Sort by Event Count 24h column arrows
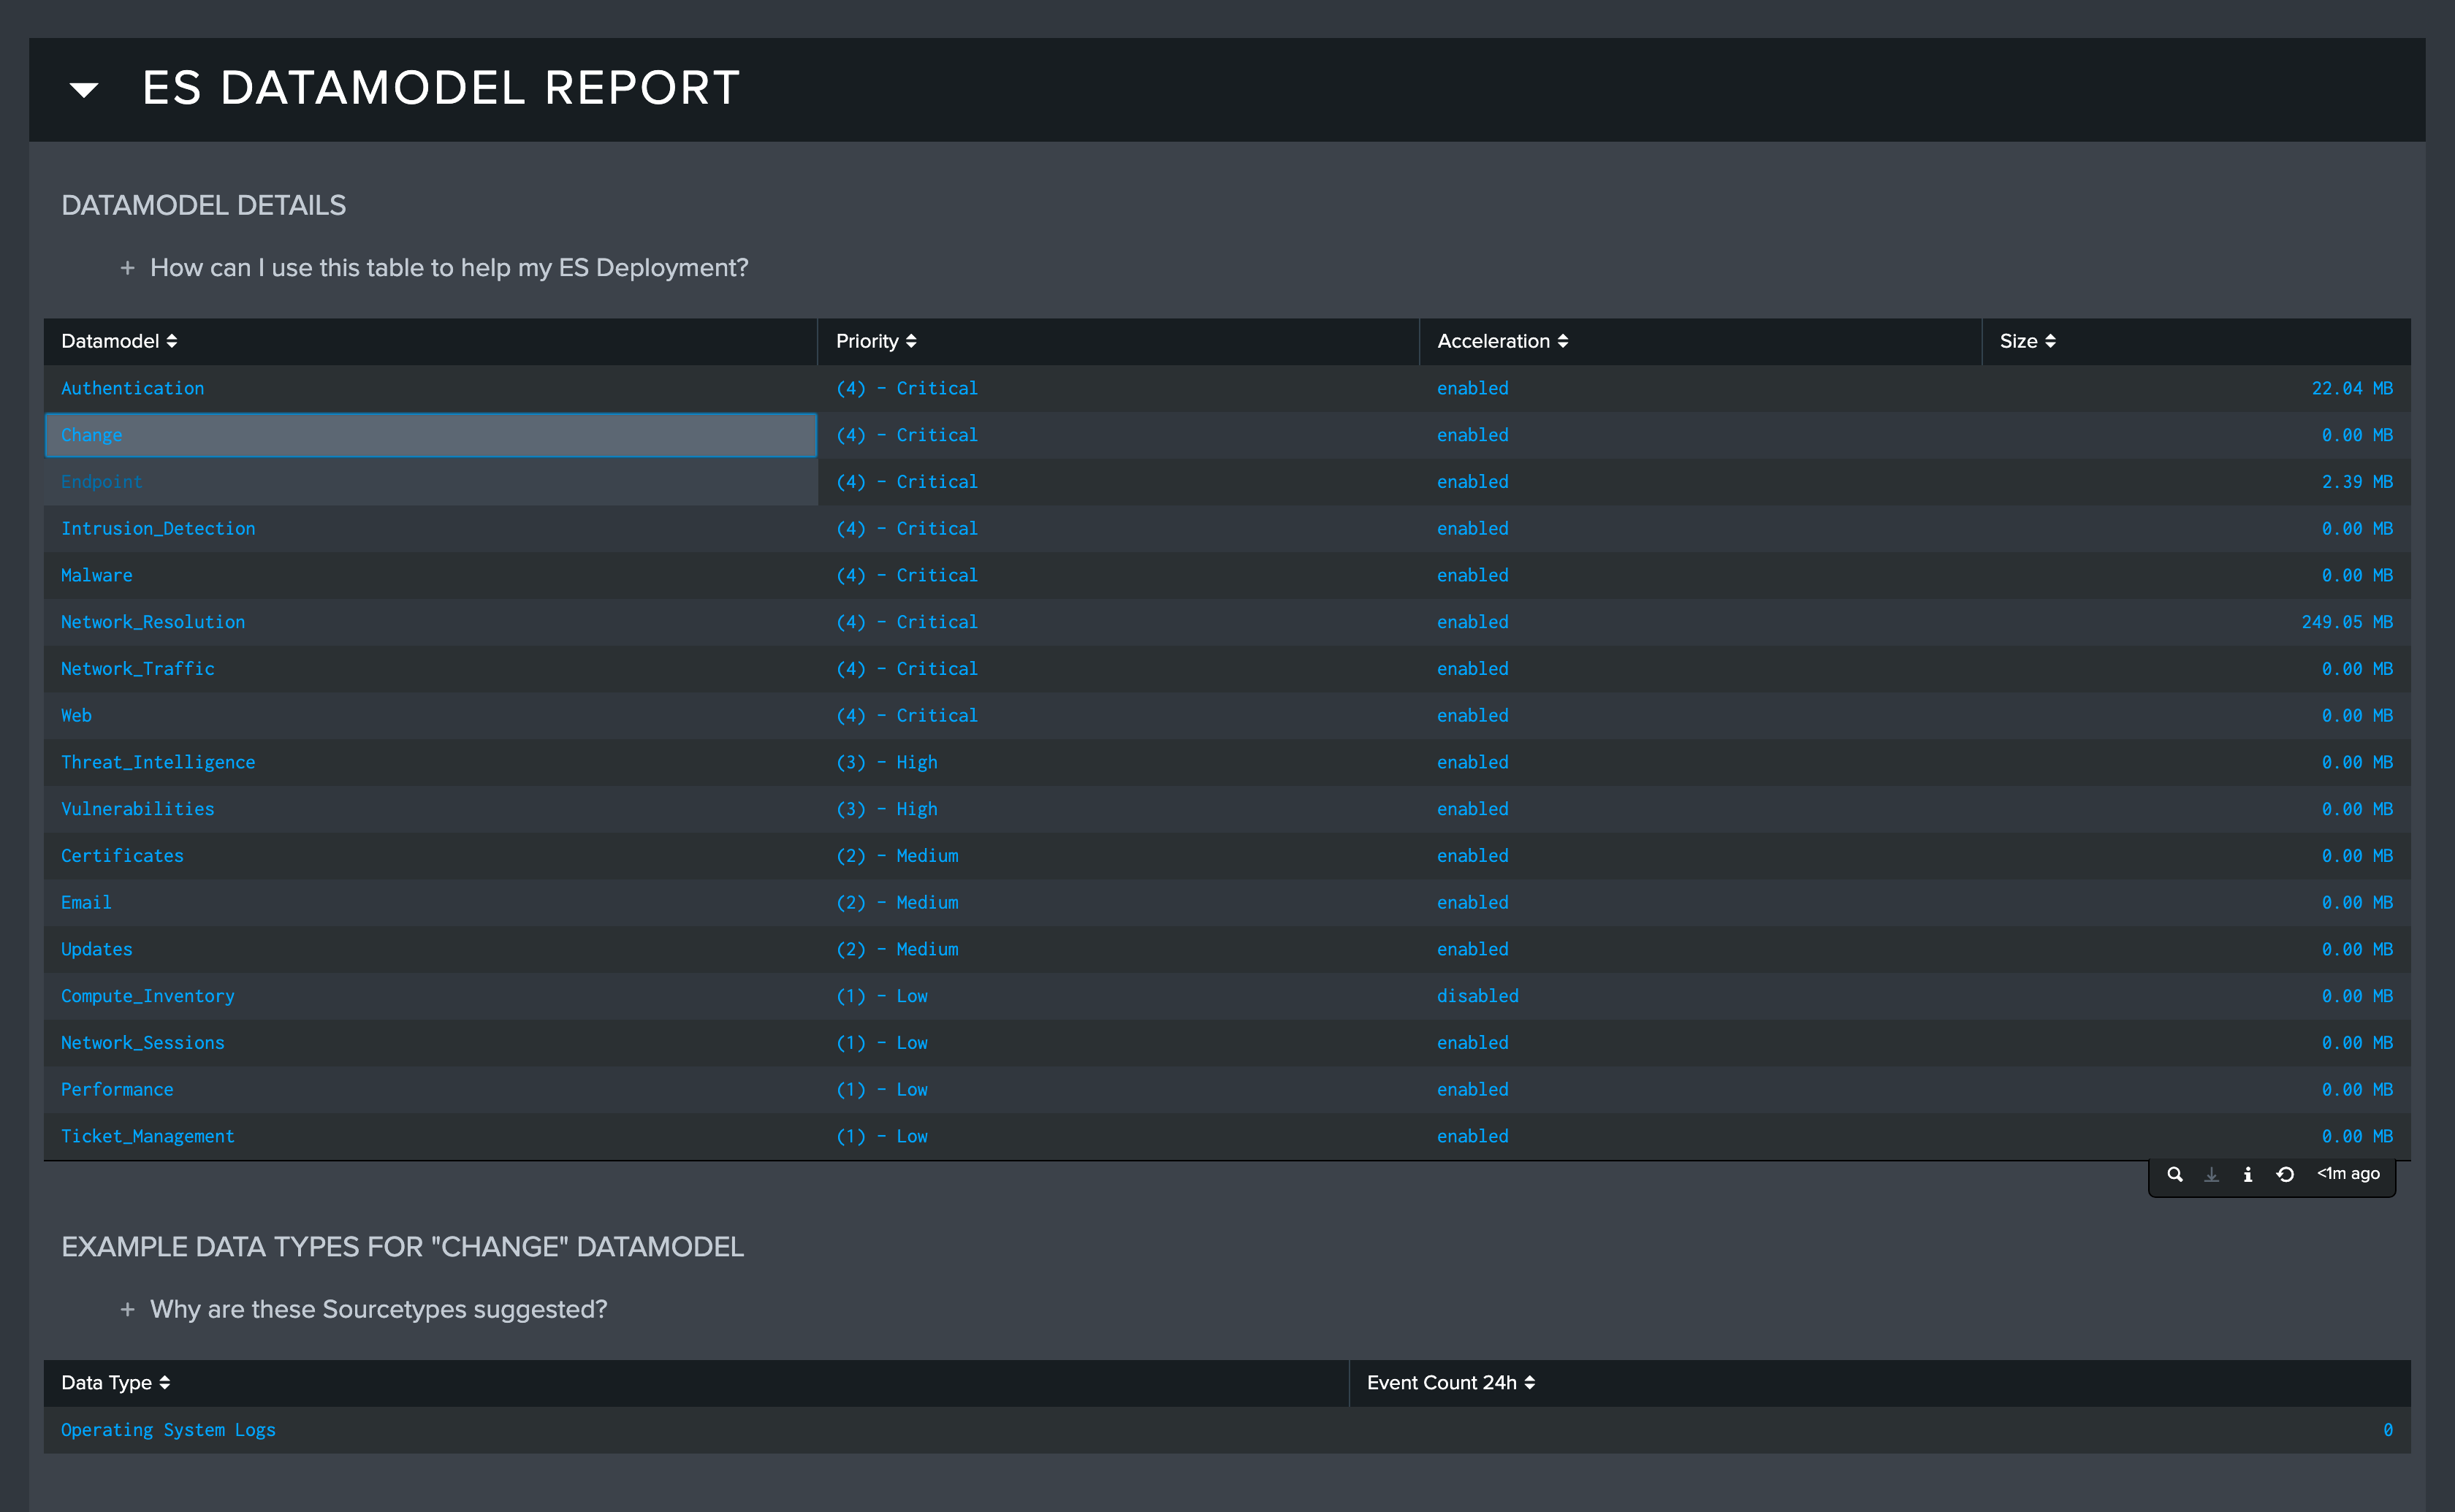Viewport: 2455px width, 1512px height. 1531,1382
